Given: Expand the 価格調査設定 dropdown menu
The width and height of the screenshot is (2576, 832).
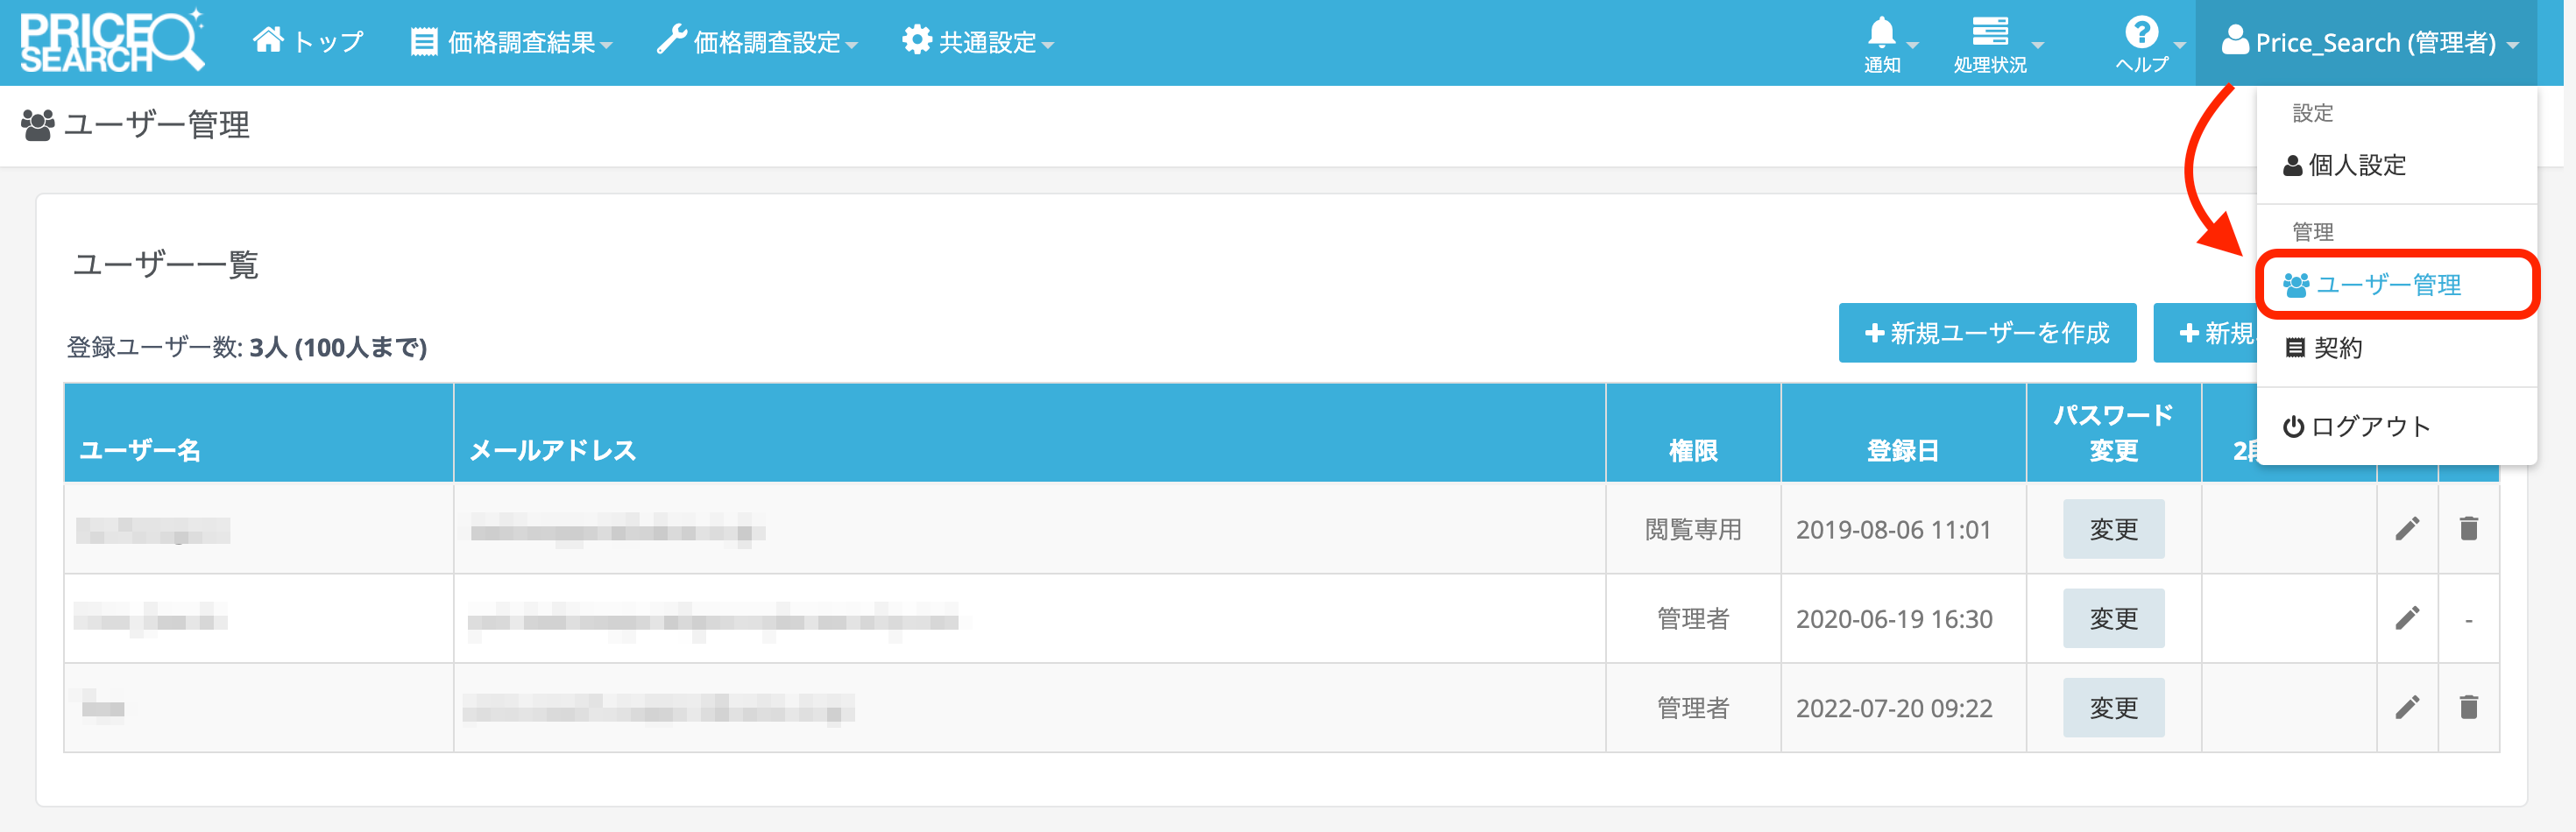Looking at the screenshot, I should pos(757,43).
